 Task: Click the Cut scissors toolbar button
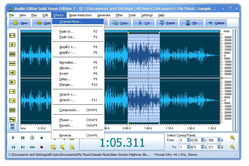click(x=143, y=23)
